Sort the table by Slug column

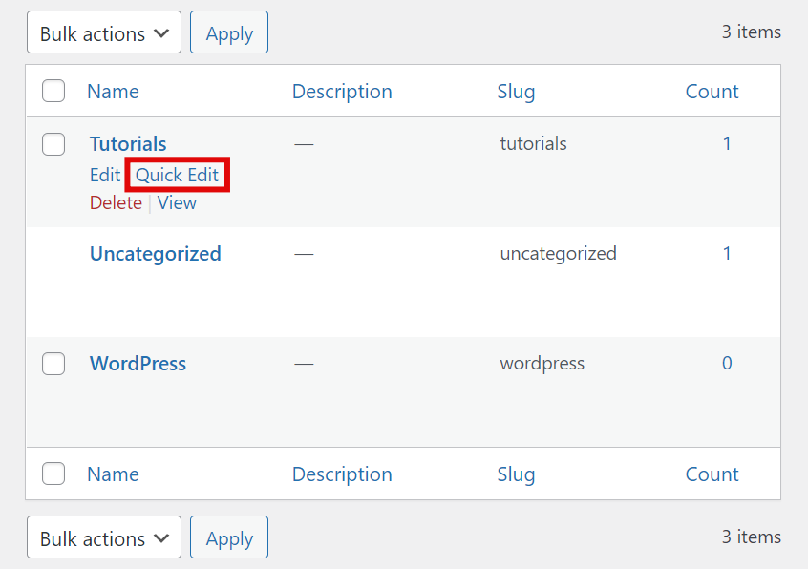point(516,91)
